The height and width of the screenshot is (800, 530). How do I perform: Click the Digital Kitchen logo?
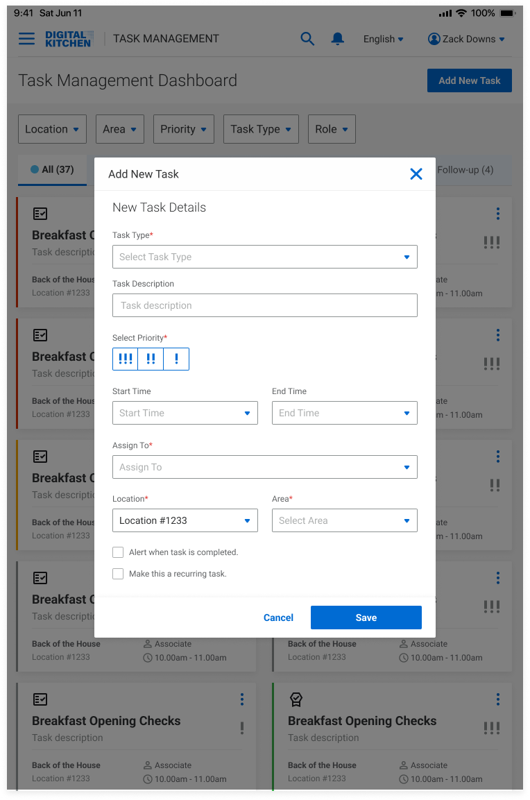(68, 39)
